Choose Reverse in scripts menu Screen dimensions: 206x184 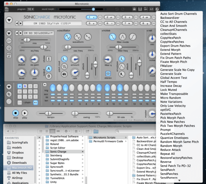[x=166, y=162]
